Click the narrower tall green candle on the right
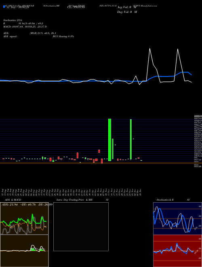202x267 pixels. (131, 139)
